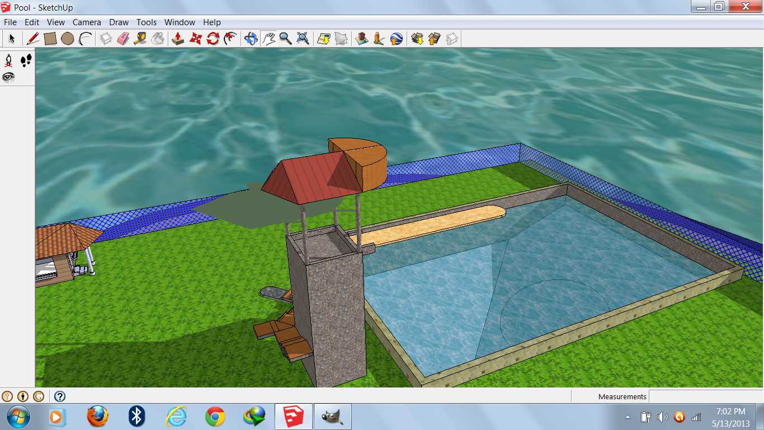Open the Instructor help question-mark icon
Screen dimensions: 764x430
pos(60,396)
